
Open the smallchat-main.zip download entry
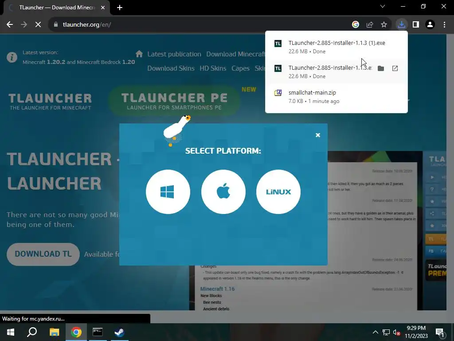coord(337,96)
